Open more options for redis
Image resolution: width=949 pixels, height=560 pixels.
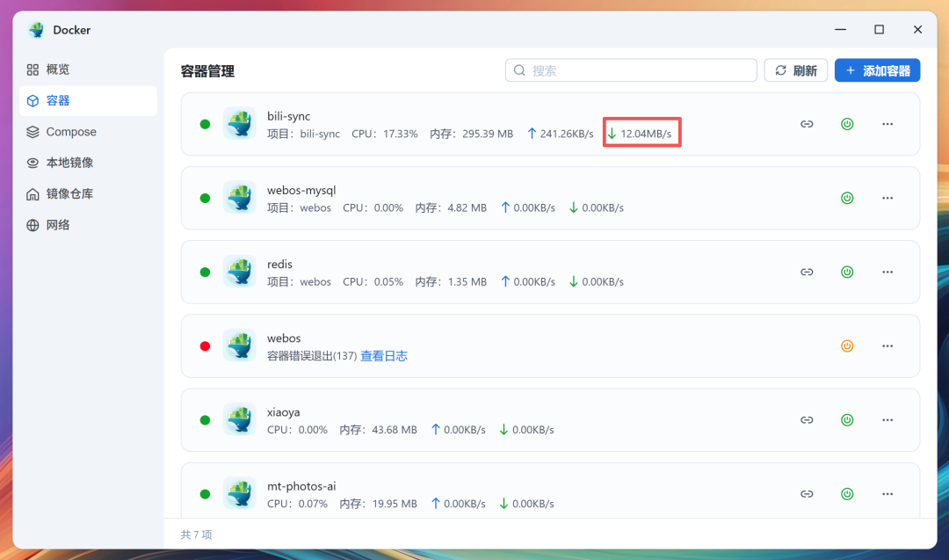[887, 272]
